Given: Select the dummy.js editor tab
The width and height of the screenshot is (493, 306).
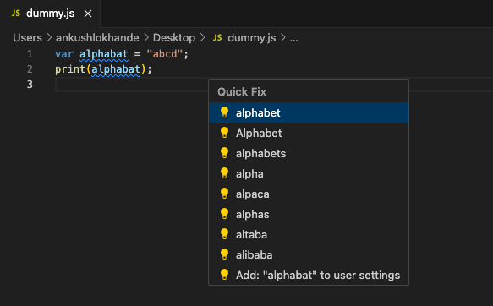Looking at the screenshot, I should click(50, 14).
